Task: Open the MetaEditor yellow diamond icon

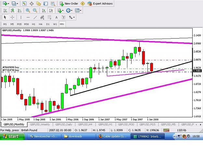Action: tap(82, 4)
